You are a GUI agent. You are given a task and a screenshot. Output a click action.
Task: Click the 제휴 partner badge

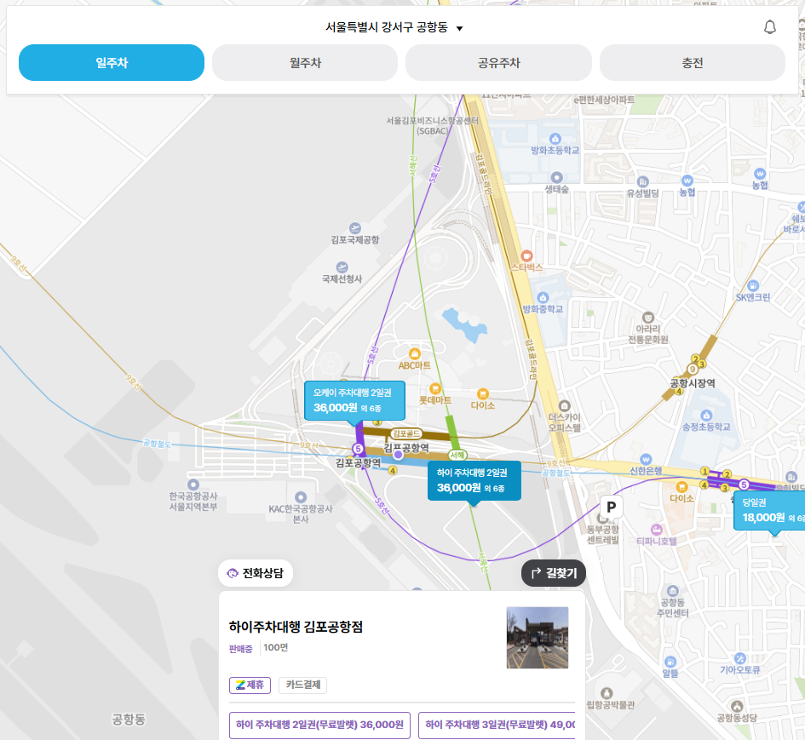tap(250, 686)
